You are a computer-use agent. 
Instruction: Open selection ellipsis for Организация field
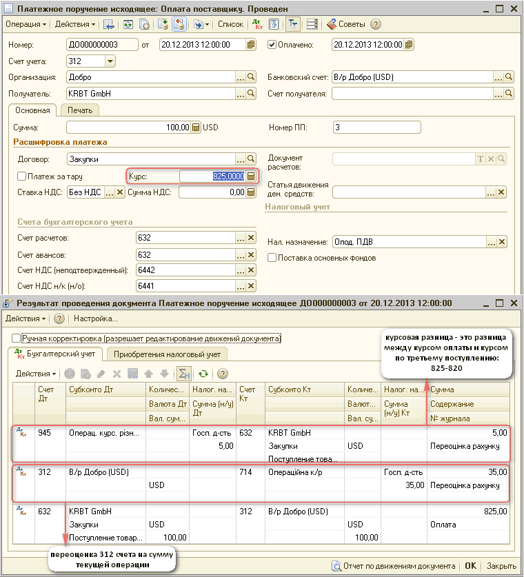pyautogui.click(x=241, y=77)
